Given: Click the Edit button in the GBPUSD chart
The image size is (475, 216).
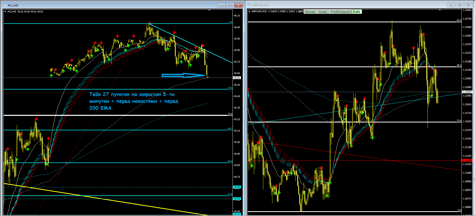Looking at the screenshot, I should pyautogui.click(x=356, y=12).
